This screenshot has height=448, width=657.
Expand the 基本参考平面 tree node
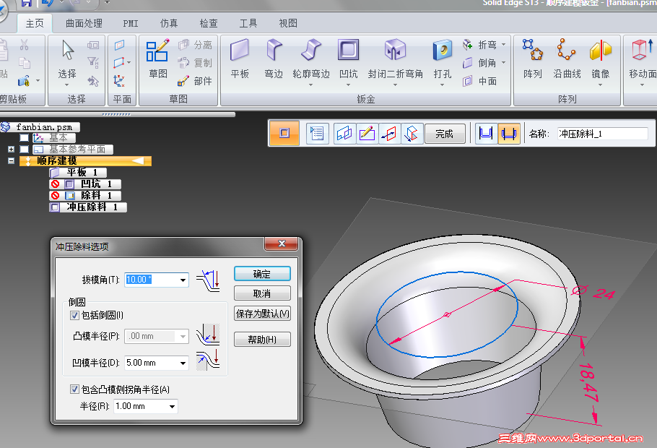(x=11, y=150)
